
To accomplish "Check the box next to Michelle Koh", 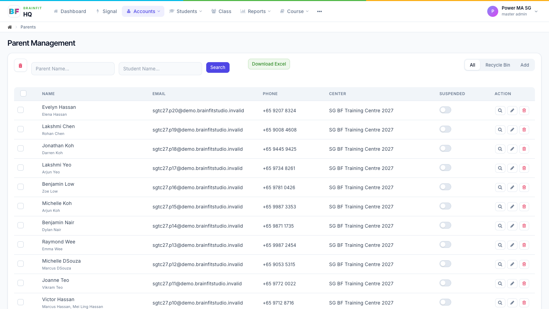I will pos(21,206).
